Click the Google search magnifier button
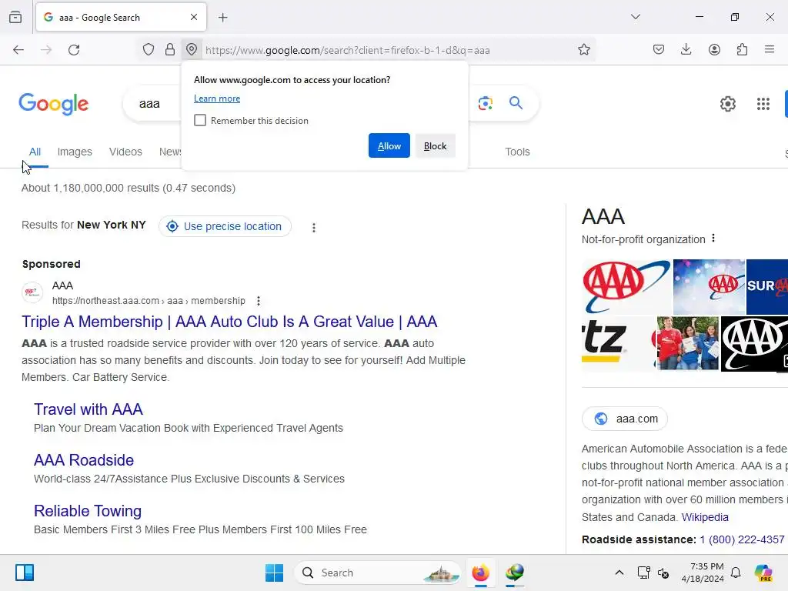The height and width of the screenshot is (591, 788). coord(516,103)
